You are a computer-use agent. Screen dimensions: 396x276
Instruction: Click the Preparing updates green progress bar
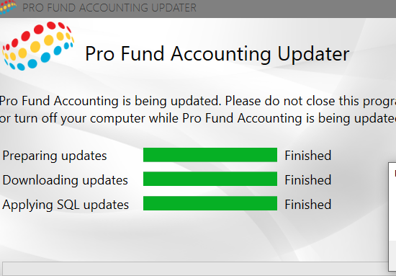pos(210,155)
